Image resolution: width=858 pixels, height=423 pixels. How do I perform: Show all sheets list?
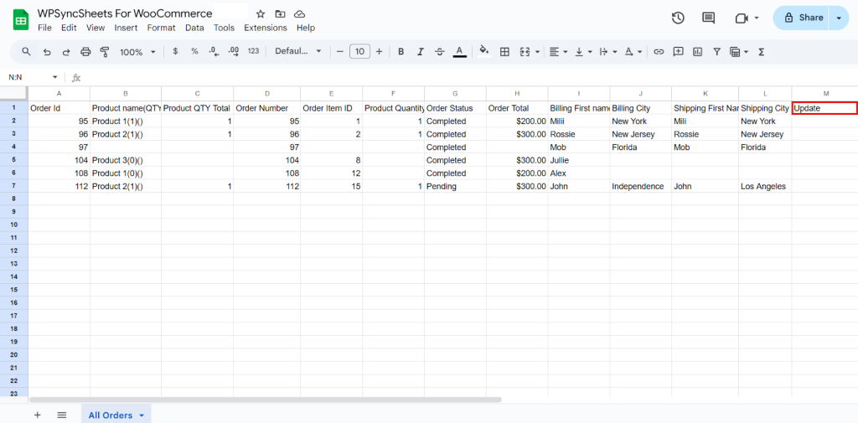point(62,415)
